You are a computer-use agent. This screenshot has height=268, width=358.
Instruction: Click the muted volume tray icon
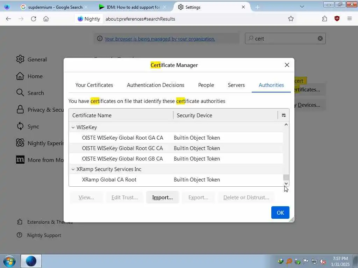[323, 261]
